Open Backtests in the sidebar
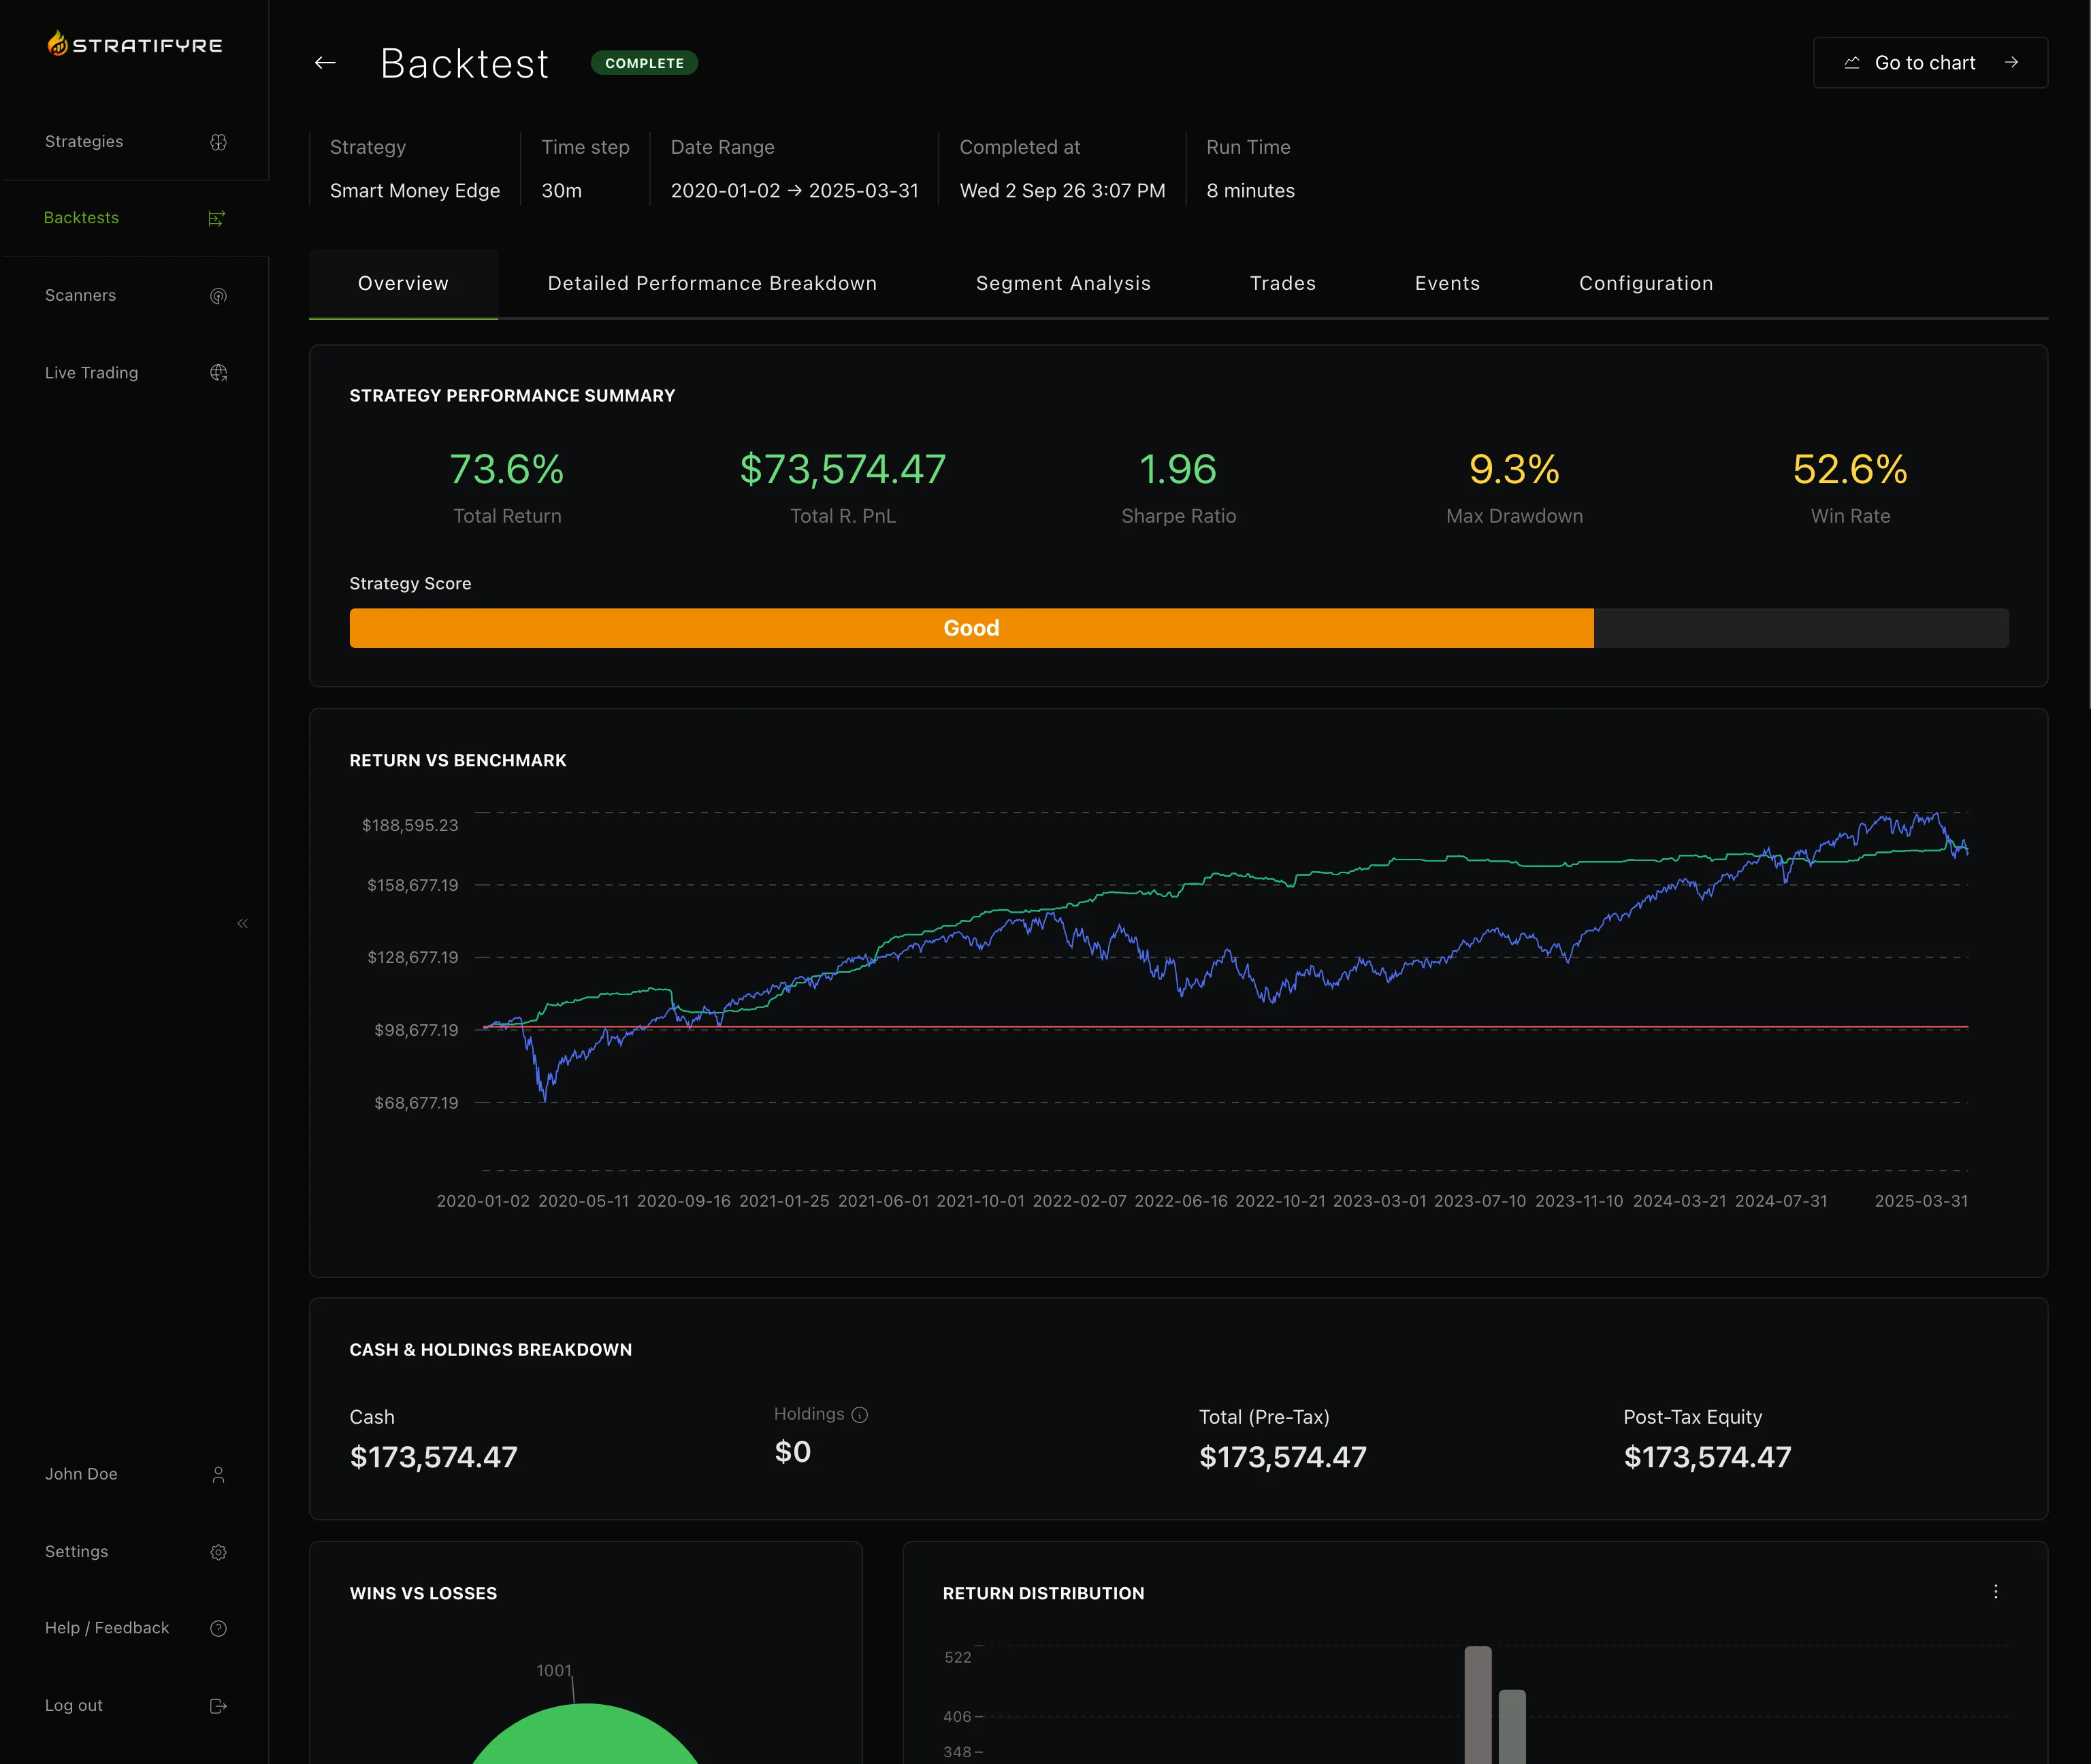The width and height of the screenshot is (2091, 1764). point(135,218)
